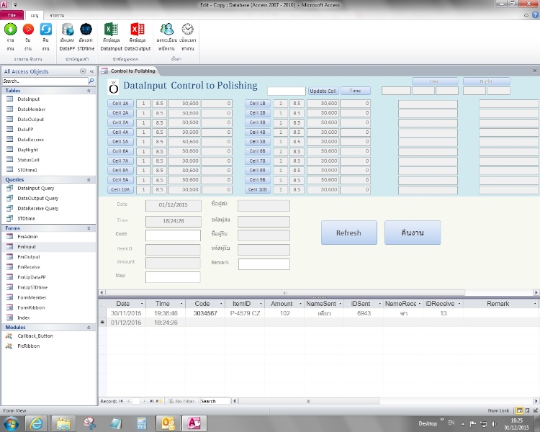Click the Excel DataInput export icon

(x=111, y=30)
